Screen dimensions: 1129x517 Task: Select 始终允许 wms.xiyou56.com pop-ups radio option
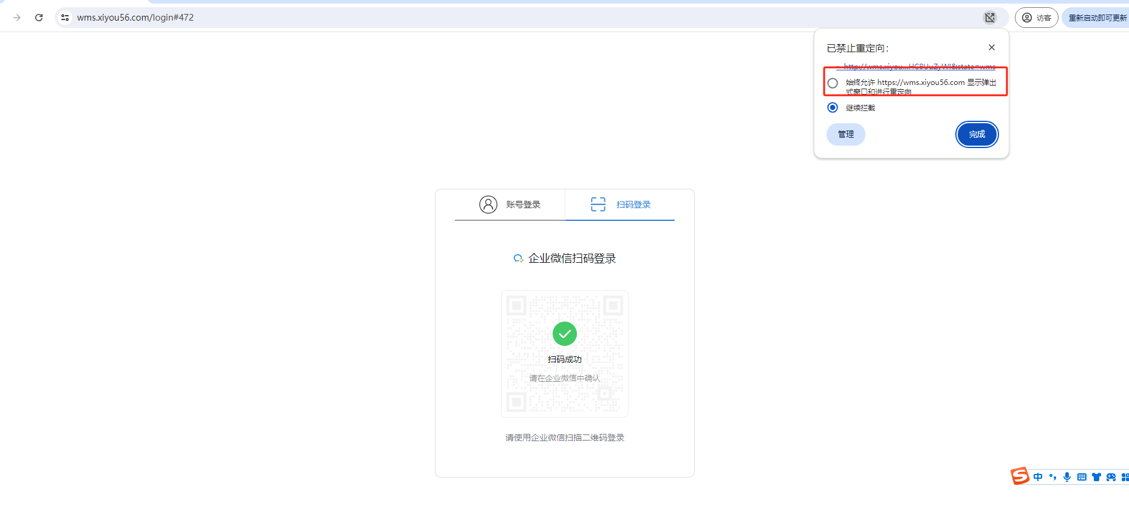click(833, 83)
